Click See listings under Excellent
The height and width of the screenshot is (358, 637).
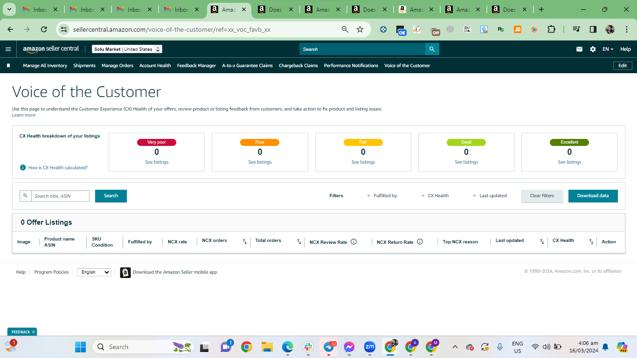pos(569,162)
